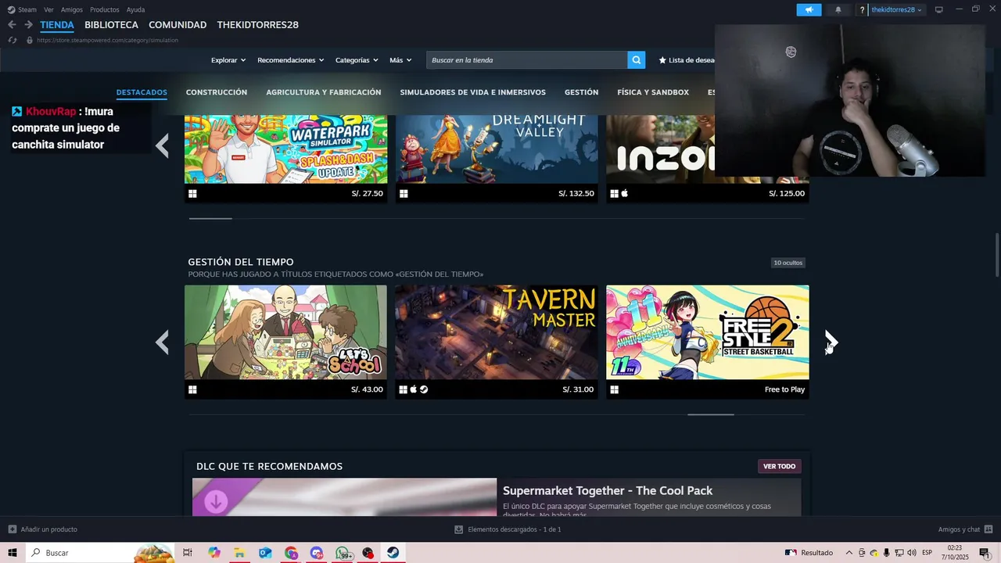1001x563 pixels.
Task: Open the announcements megaphone button
Action: pyautogui.click(x=809, y=10)
